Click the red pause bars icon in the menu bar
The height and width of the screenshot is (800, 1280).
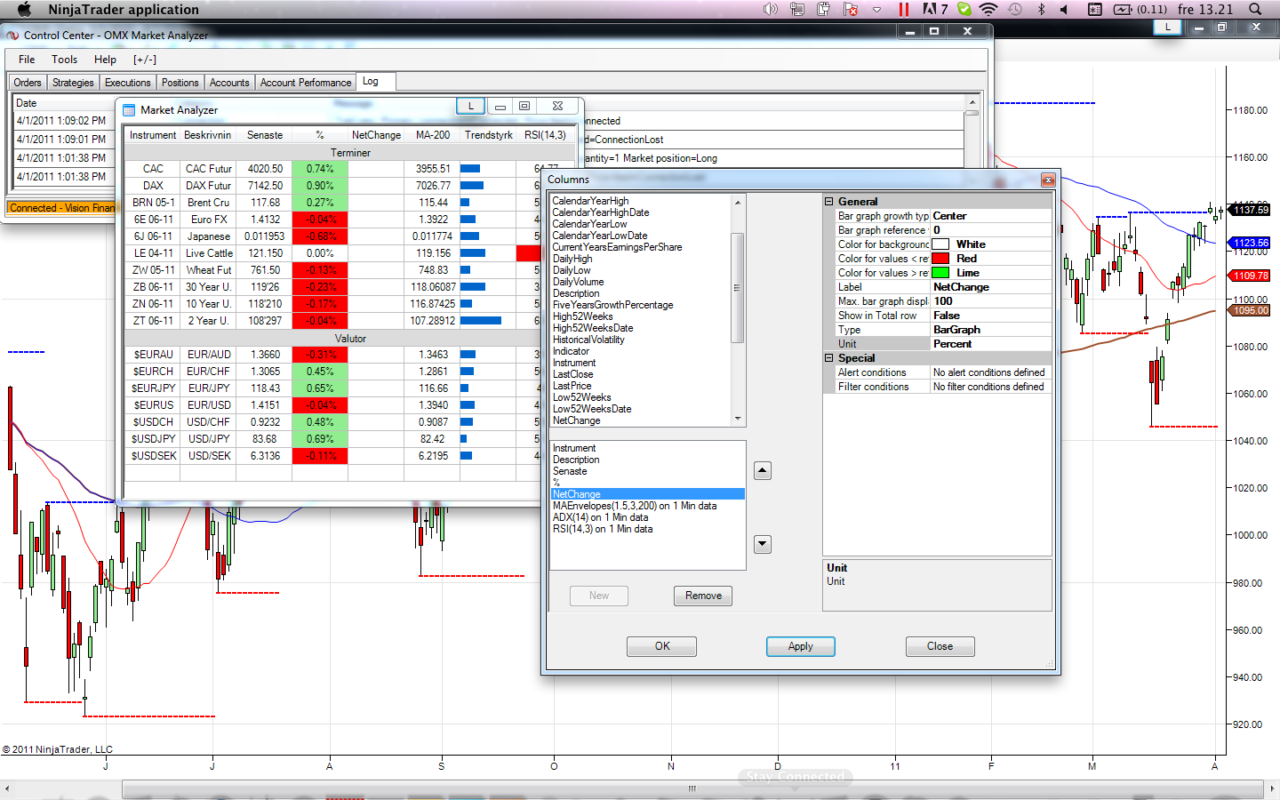pyautogui.click(x=904, y=9)
